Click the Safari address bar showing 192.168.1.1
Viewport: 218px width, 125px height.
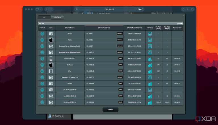point(110,9)
